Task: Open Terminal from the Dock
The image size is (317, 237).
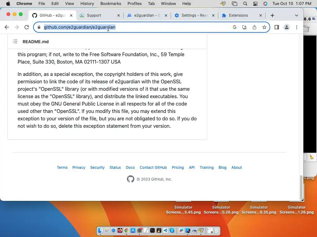Action: [x=152, y=230]
